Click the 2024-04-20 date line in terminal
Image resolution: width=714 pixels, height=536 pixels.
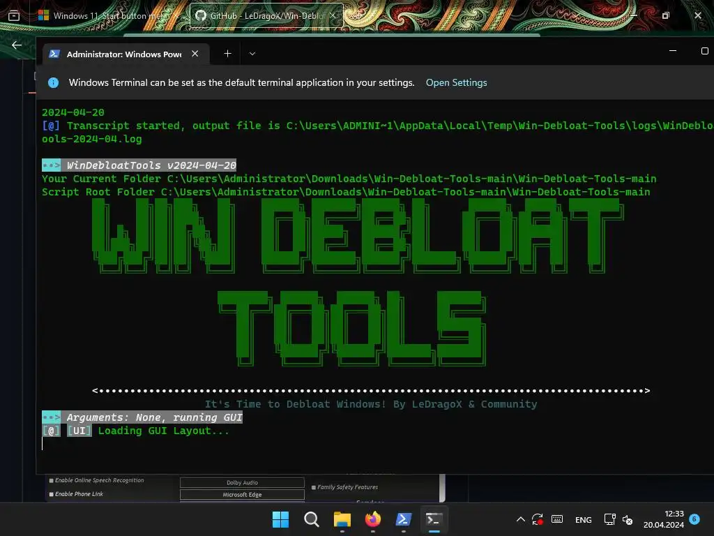click(73, 112)
